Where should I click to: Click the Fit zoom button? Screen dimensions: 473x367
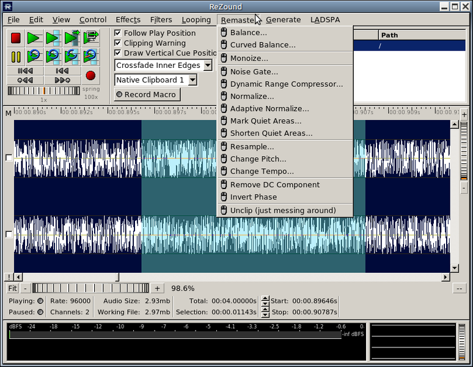[x=12, y=288]
